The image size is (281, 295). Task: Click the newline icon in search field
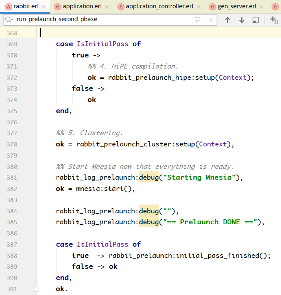(197, 20)
